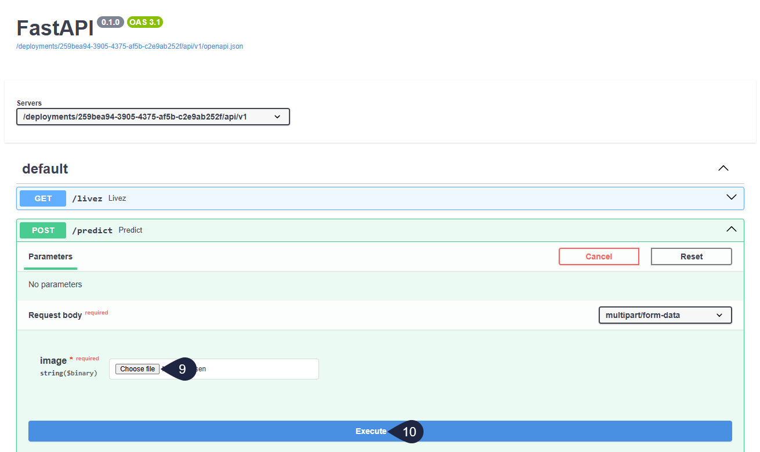The width and height of the screenshot is (760, 452).
Task: Click the Livez endpoint summary text
Action: coord(117,198)
